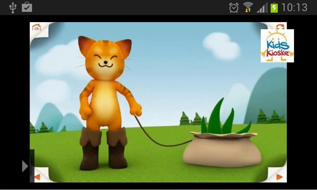Viewport: 317px width, 190px height.
Task: Go to next page with right arrow
Action: [x=279, y=177]
